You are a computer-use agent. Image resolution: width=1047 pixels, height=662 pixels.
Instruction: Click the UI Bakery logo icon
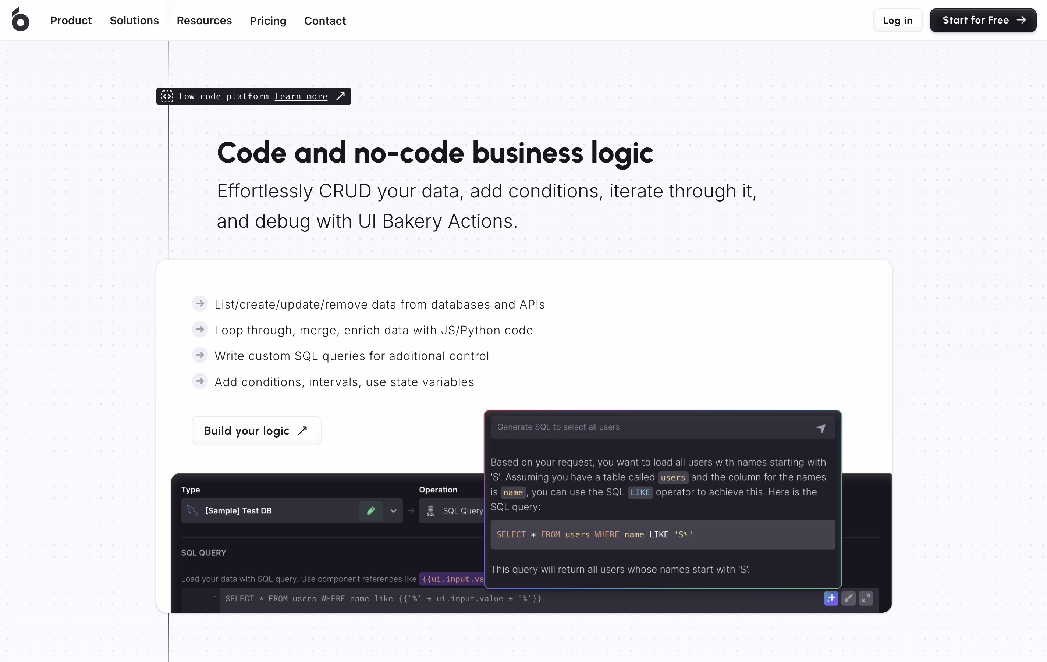point(20,19)
